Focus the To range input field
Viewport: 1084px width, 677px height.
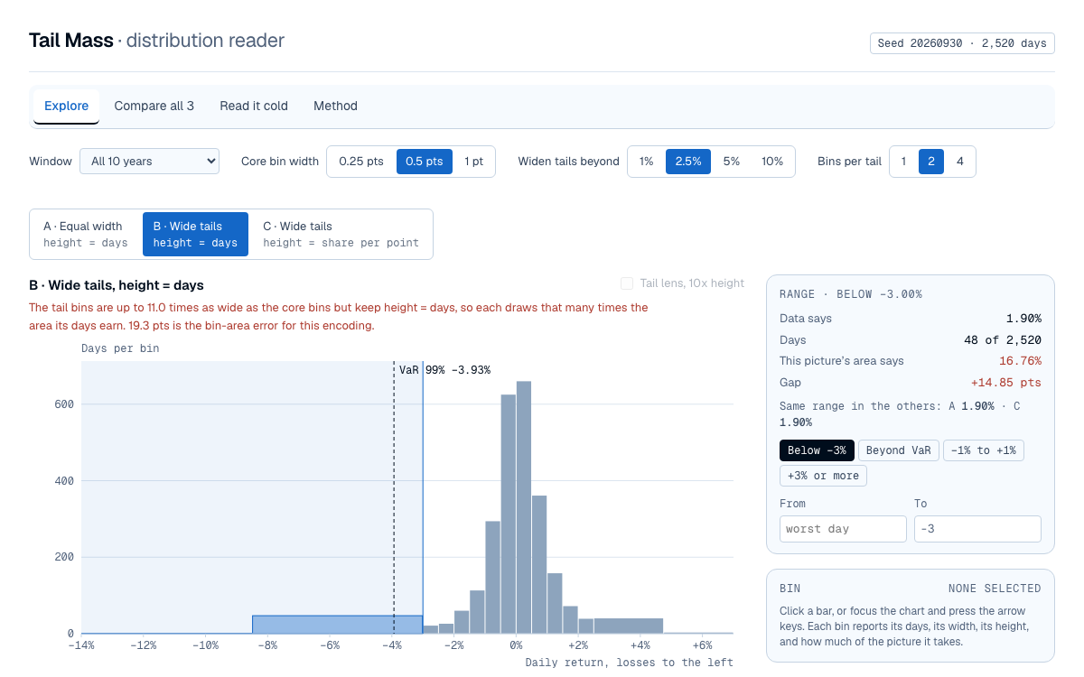(x=977, y=529)
